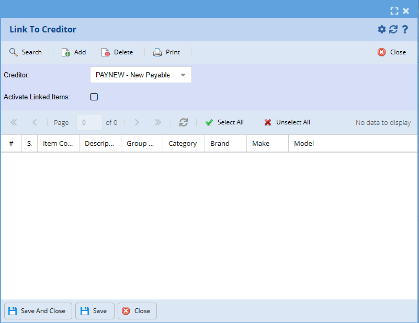This screenshot has height=323, width=419.
Task: Sort by Group column header
Action: tap(142, 144)
